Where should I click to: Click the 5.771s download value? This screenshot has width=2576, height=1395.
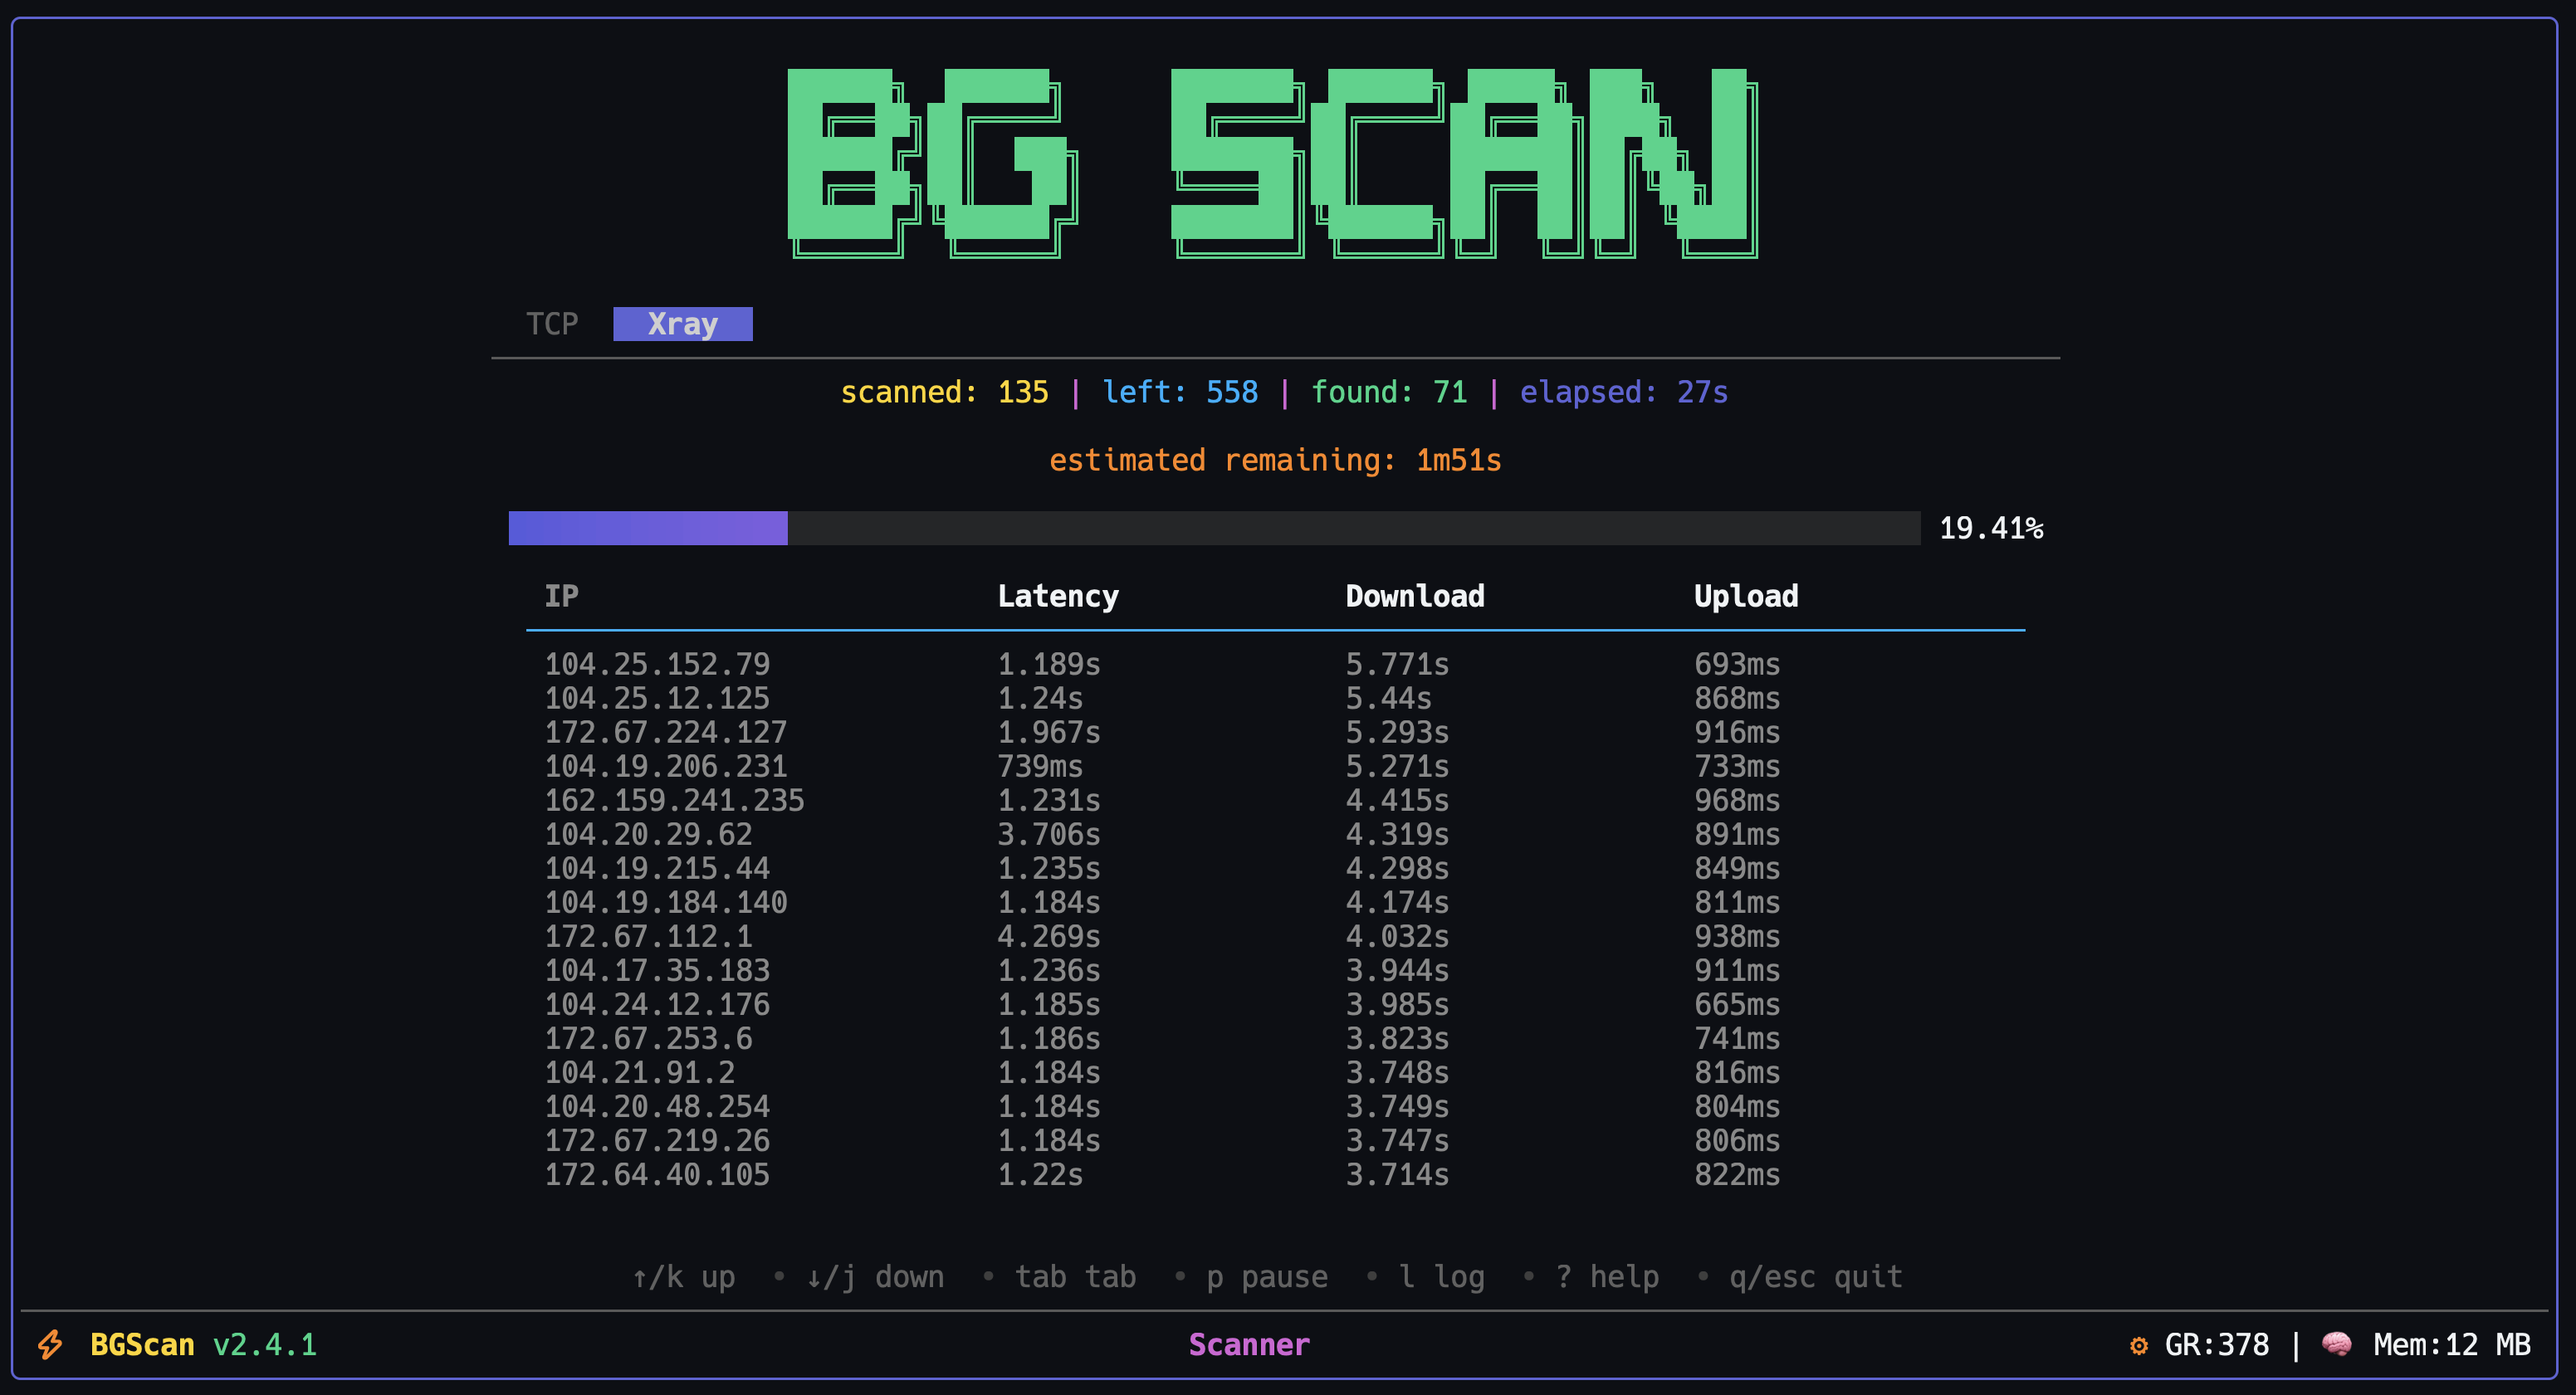pyautogui.click(x=1397, y=664)
